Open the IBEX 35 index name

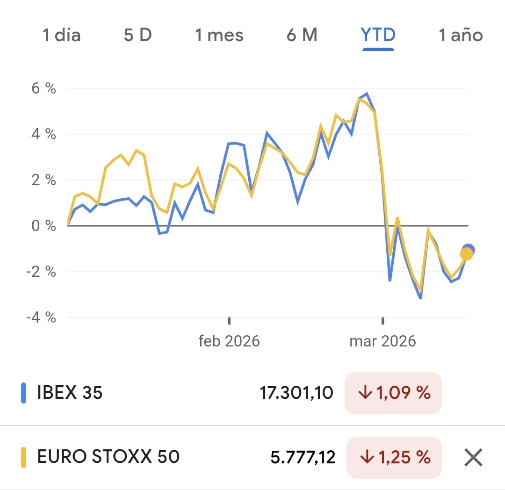point(70,393)
